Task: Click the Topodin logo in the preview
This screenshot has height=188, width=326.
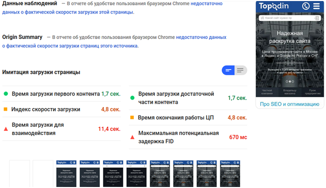Action: pos(274,6)
